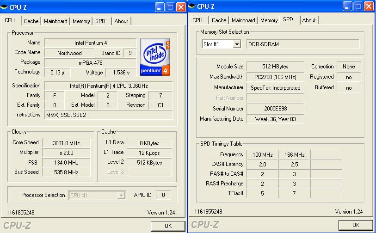Click the Bus Speed value 535.8 MHz
Screen dimensions: 376x233
[x=66, y=172]
